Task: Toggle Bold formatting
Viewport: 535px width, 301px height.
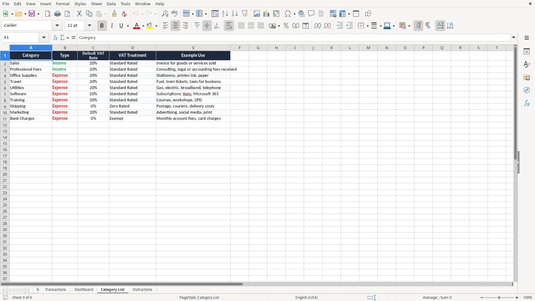Action: [x=102, y=26]
